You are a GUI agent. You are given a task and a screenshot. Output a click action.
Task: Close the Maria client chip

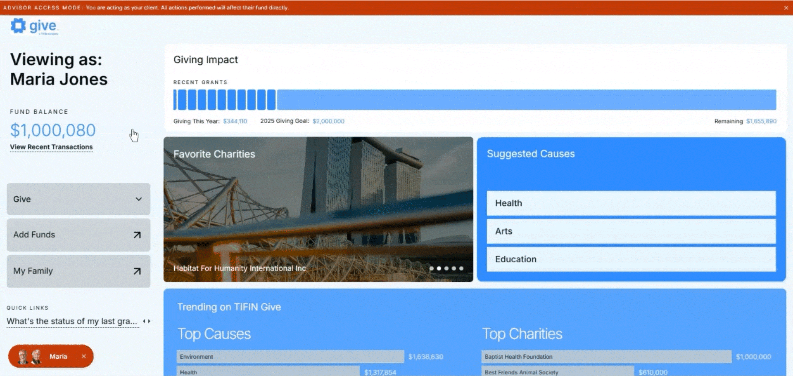click(84, 356)
